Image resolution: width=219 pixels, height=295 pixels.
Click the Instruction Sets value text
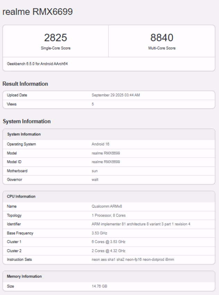(133, 260)
